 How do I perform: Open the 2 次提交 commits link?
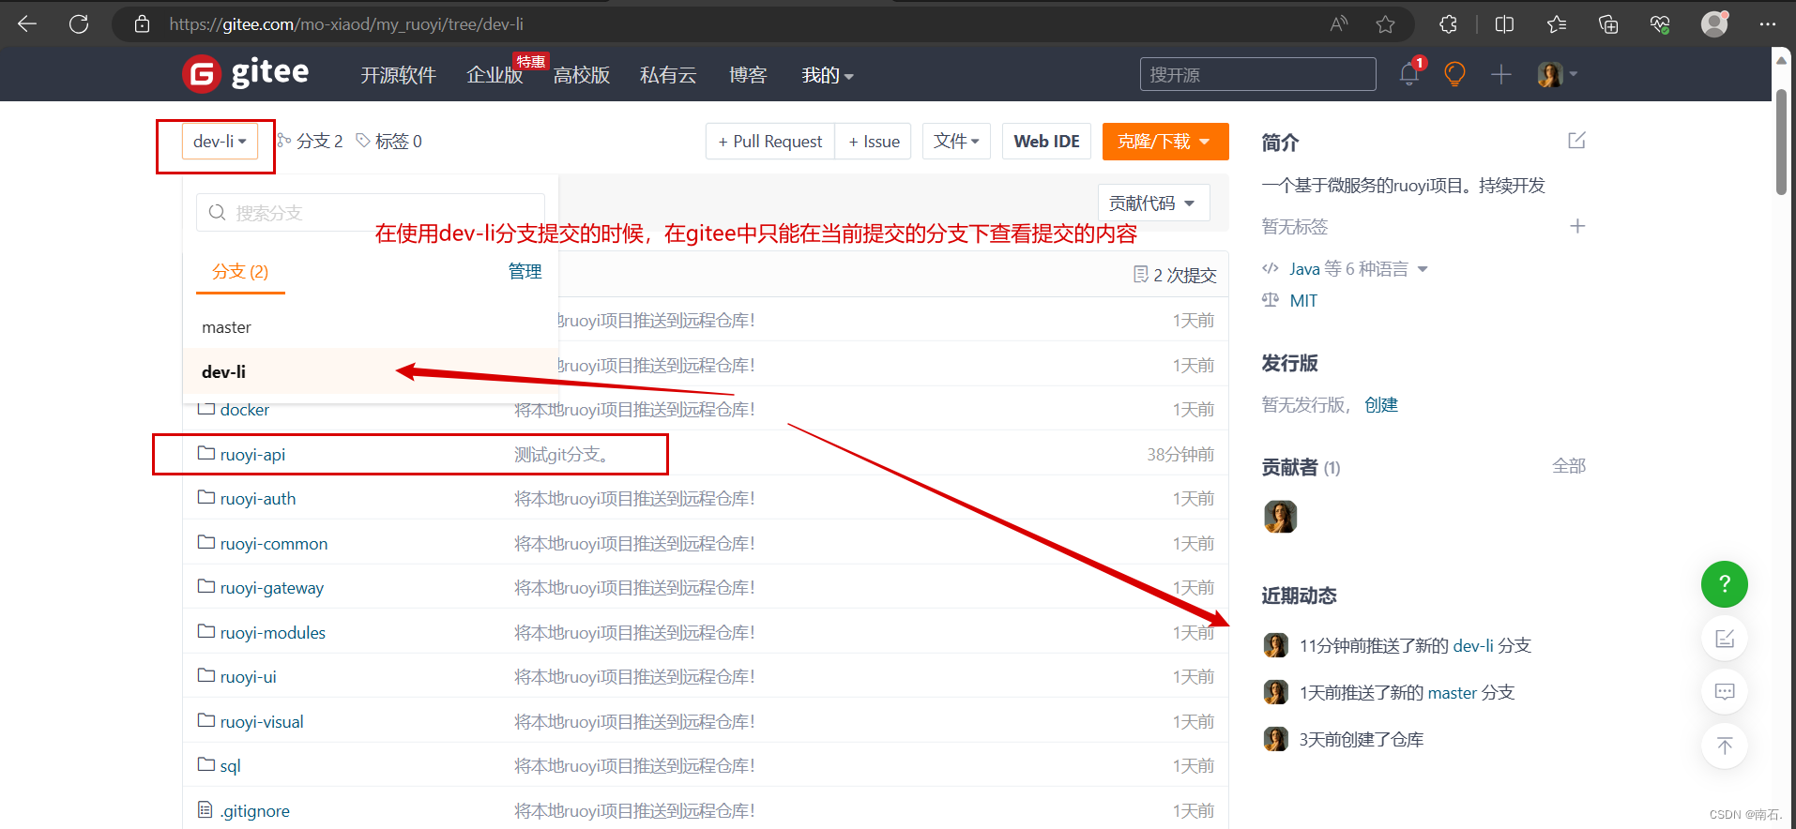click(x=1175, y=275)
